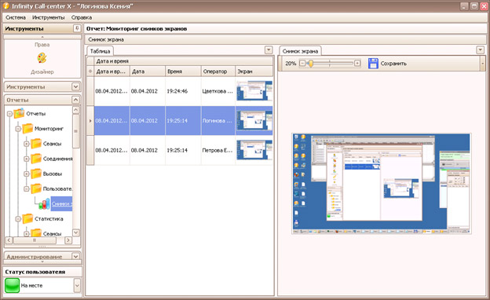Click the large screenshot preview image

[x=382, y=184]
